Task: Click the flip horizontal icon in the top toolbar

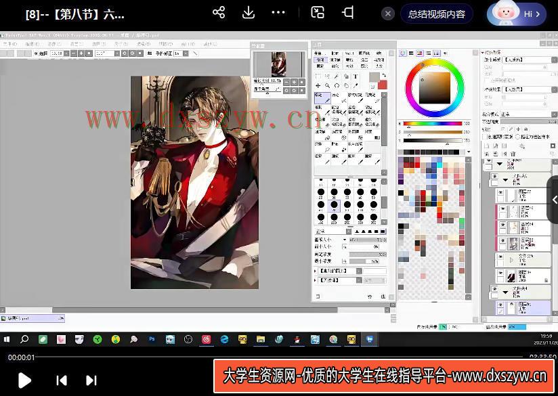Action: (150, 53)
